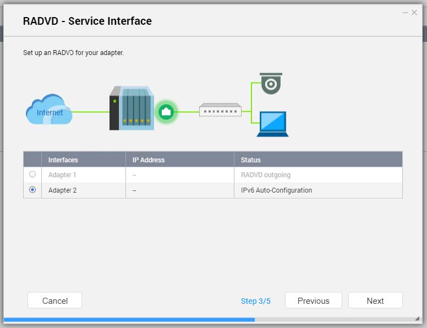The width and height of the screenshot is (427, 328).
Task: Select the Adapter 1 radio button
Action: [x=32, y=174]
